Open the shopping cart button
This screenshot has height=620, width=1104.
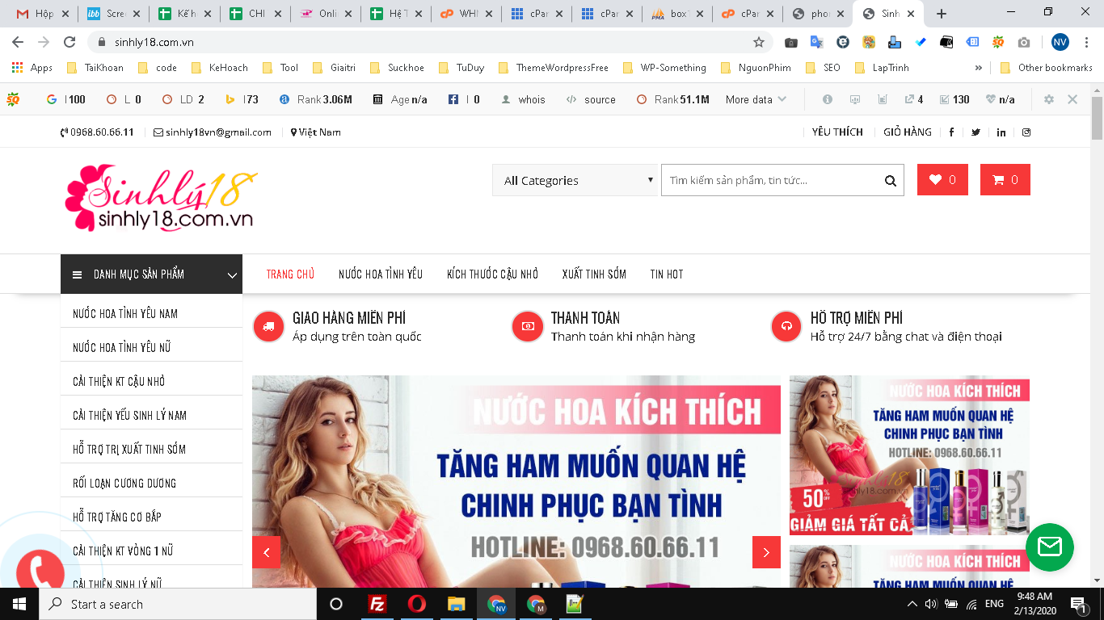click(1005, 180)
